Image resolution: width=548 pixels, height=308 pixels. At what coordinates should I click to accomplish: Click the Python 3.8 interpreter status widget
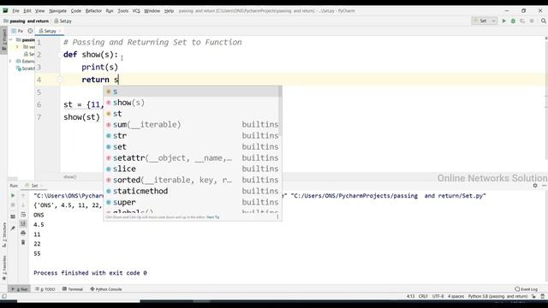click(x=497, y=297)
